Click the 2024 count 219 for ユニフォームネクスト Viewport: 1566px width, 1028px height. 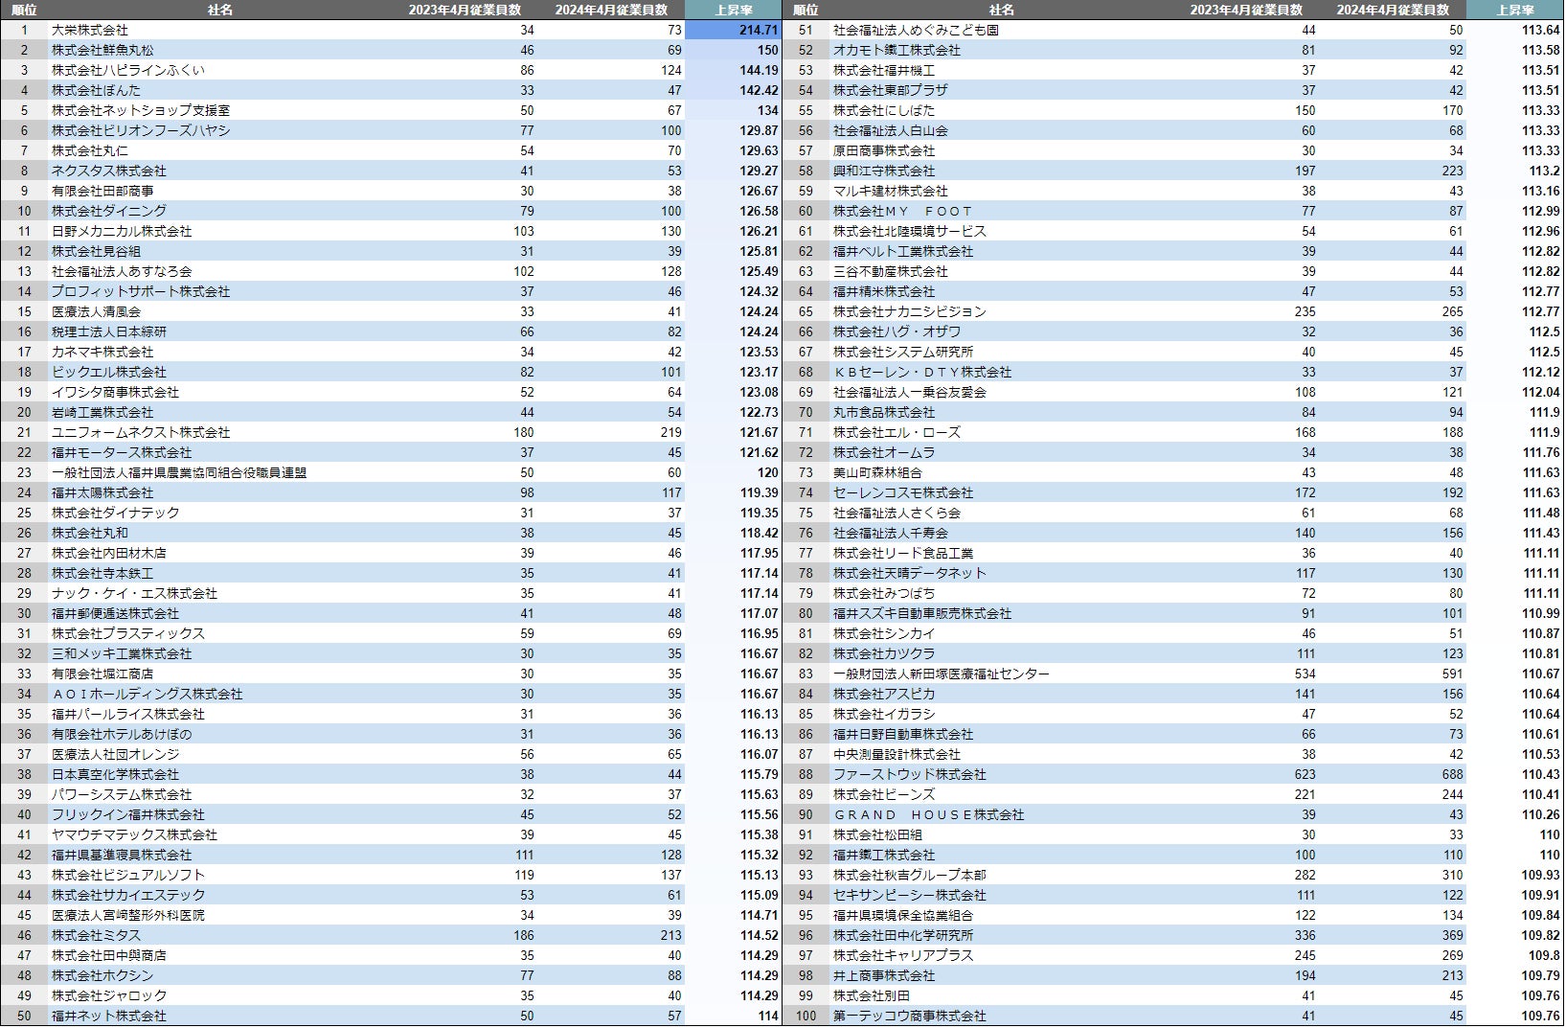[x=670, y=432]
